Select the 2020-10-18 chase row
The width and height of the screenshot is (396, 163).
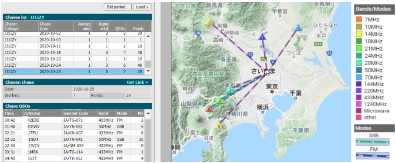[74, 53]
